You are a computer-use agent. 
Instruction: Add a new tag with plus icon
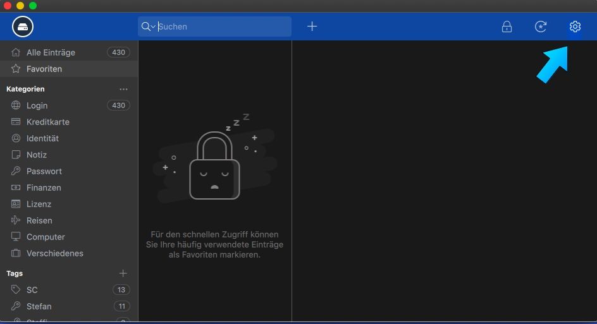click(123, 273)
